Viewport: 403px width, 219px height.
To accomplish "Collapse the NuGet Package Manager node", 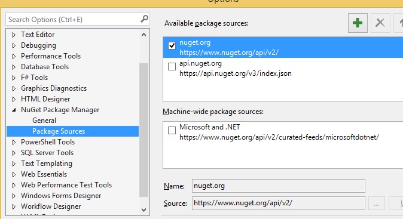I will [14, 110].
